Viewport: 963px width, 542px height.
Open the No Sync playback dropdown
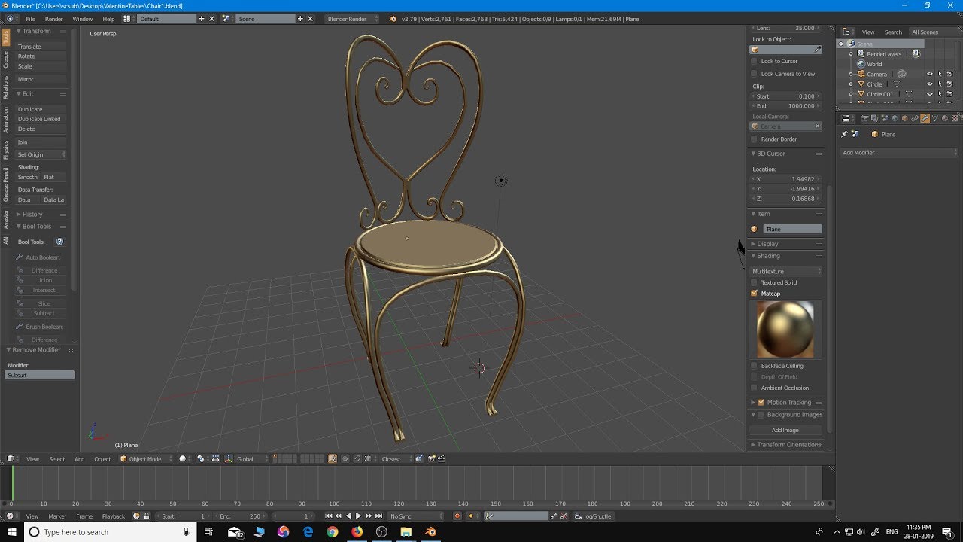click(415, 516)
